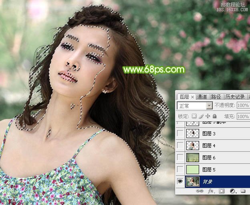Select the 图层 6 layer name

click(209, 157)
